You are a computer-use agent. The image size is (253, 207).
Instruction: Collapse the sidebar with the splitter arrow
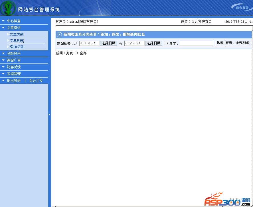(50, 114)
